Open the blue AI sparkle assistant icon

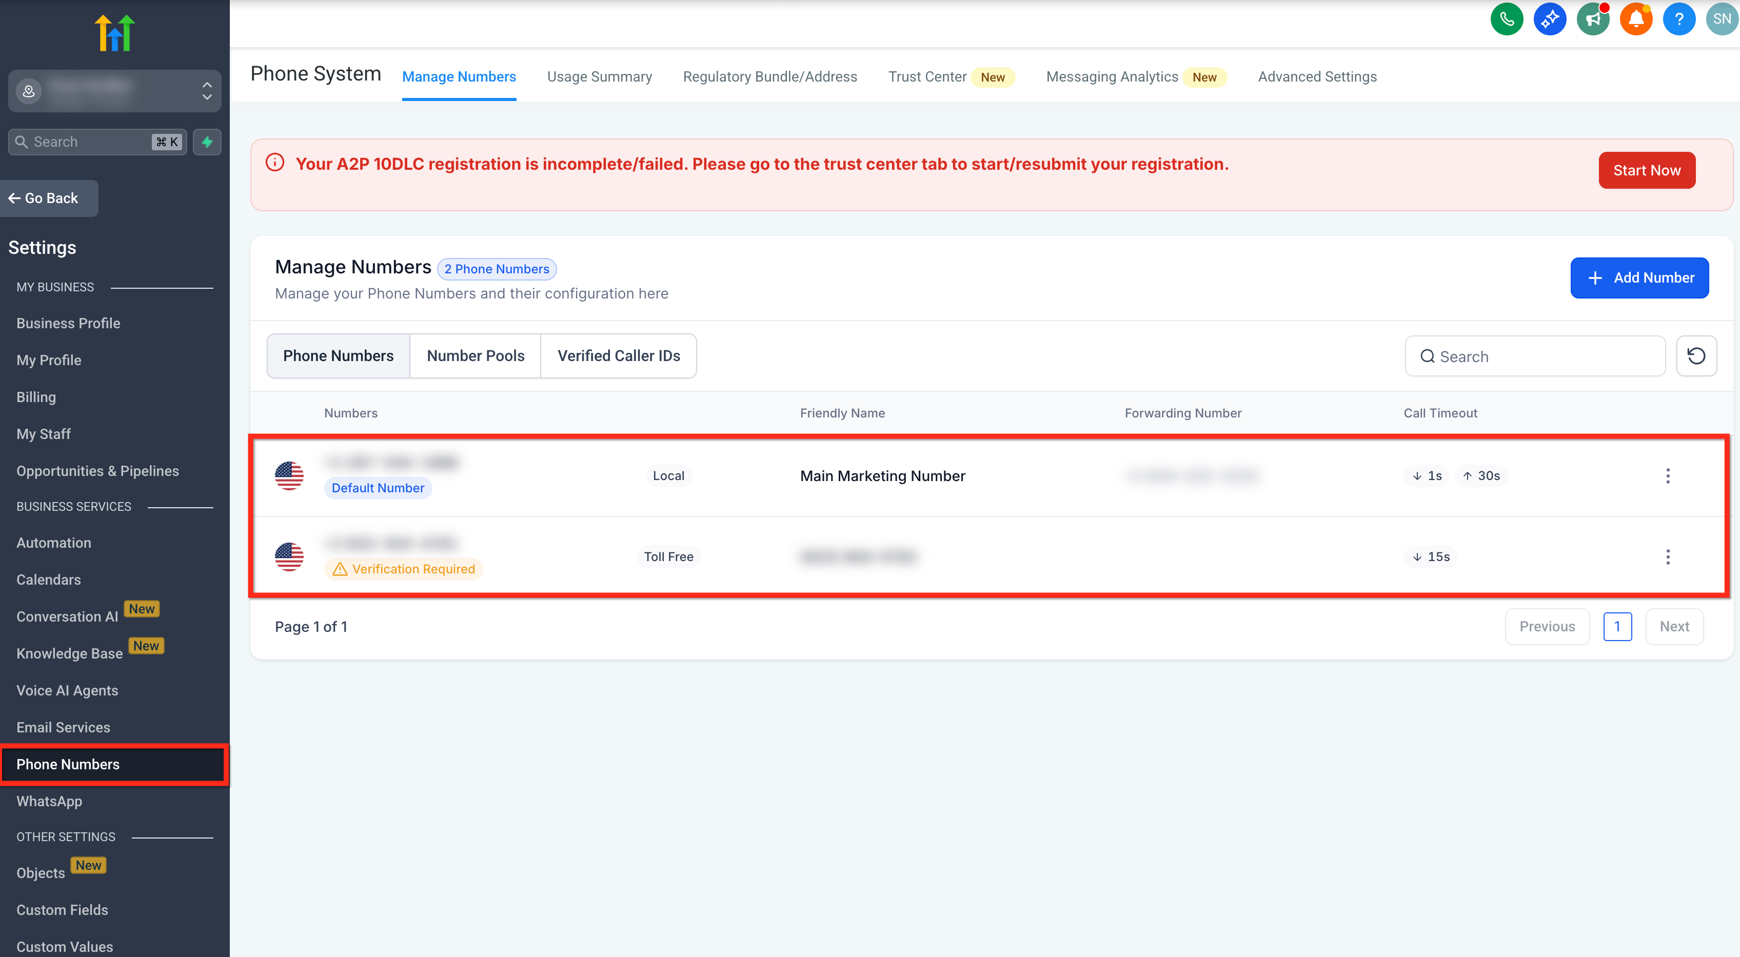point(1550,19)
